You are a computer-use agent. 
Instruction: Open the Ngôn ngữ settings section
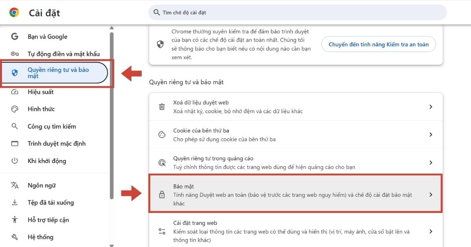[42, 185]
